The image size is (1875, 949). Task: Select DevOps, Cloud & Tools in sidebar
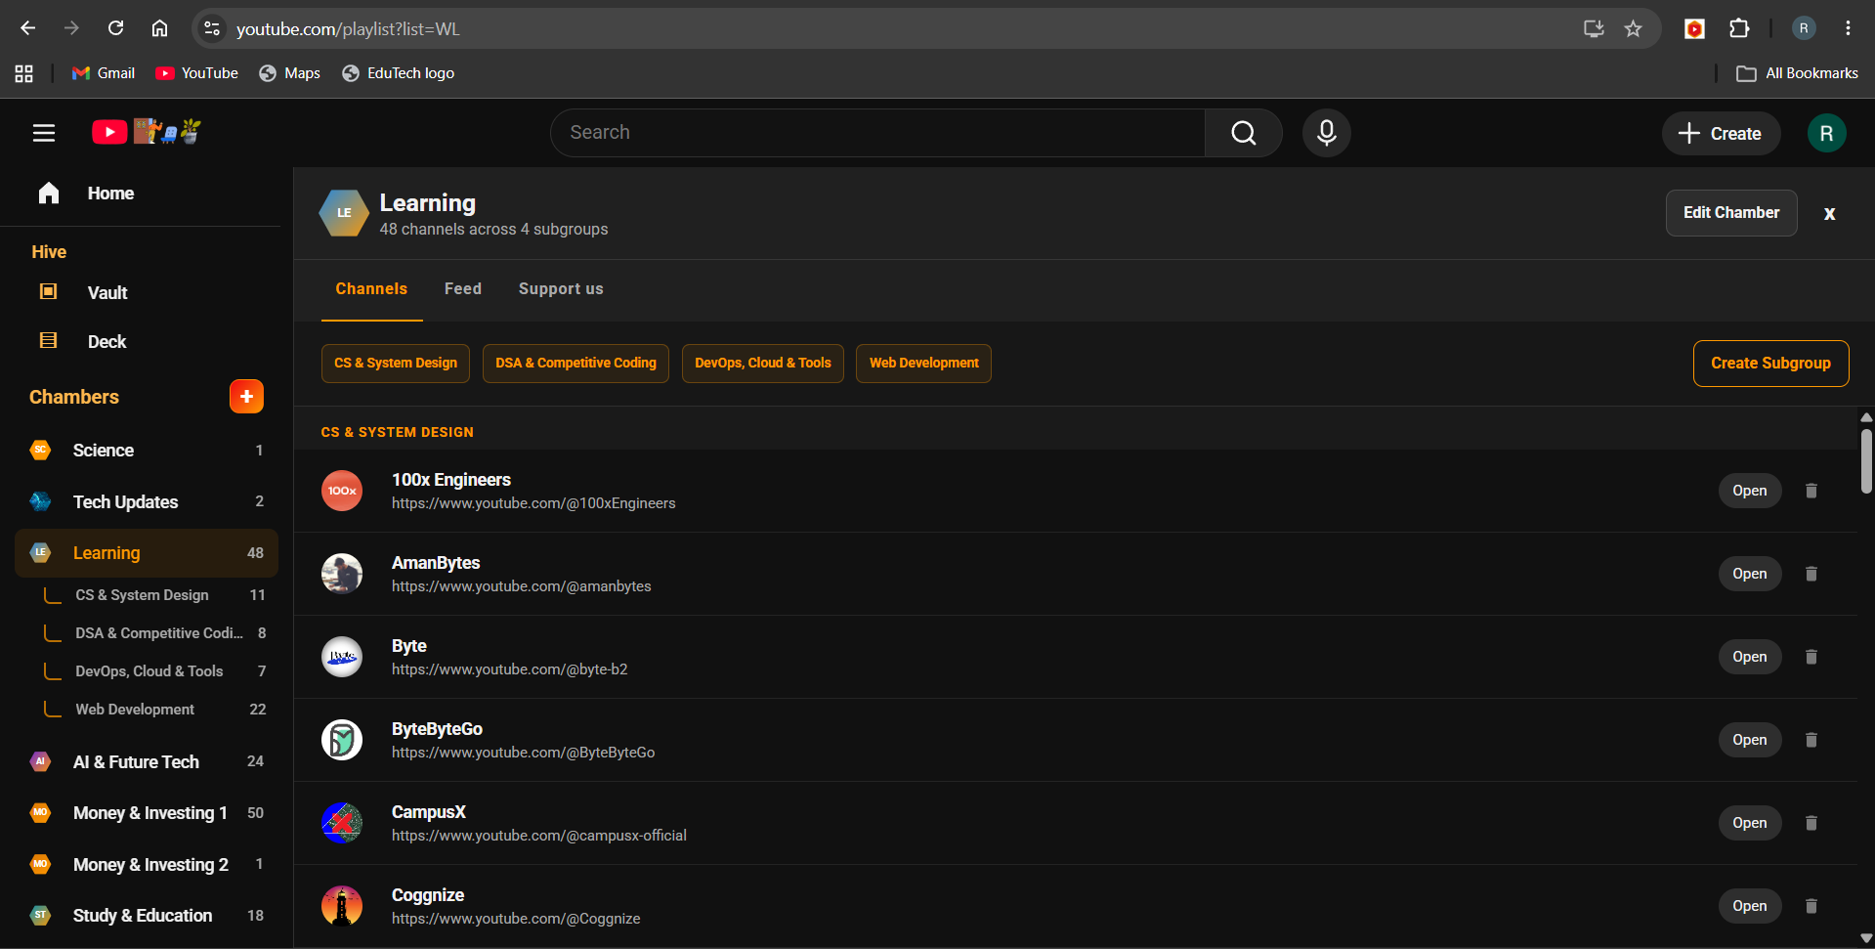(x=156, y=671)
